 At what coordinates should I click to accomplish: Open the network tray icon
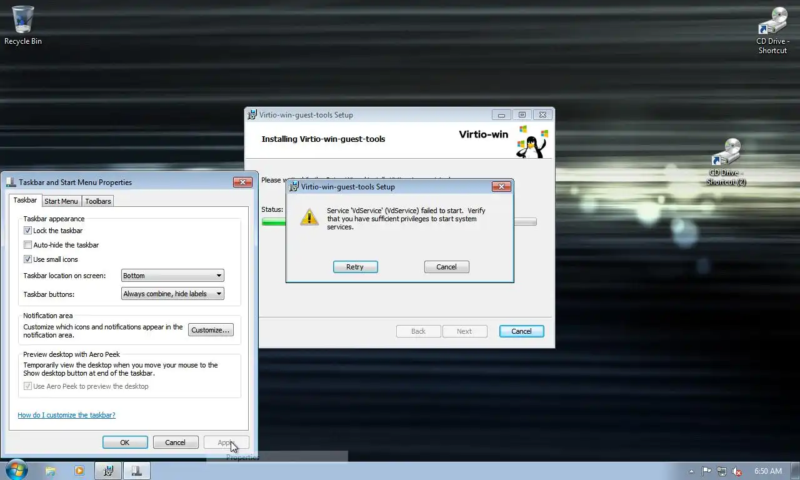click(722, 471)
